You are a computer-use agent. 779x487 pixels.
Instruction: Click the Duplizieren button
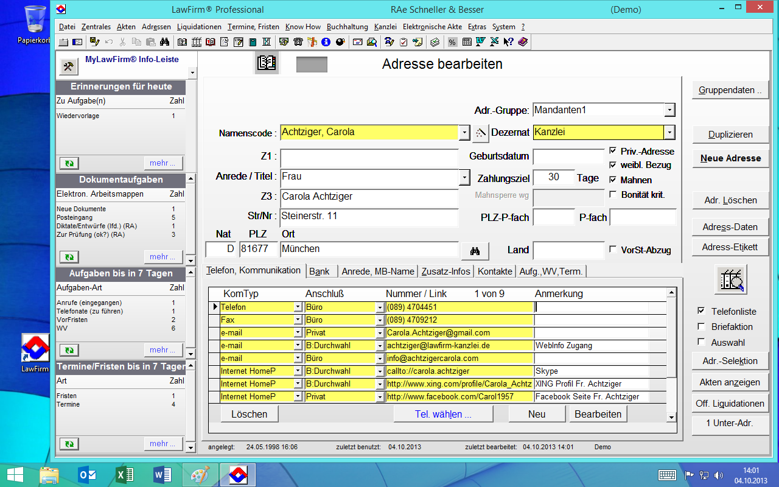pyautogui.click(x=730, y=135)
